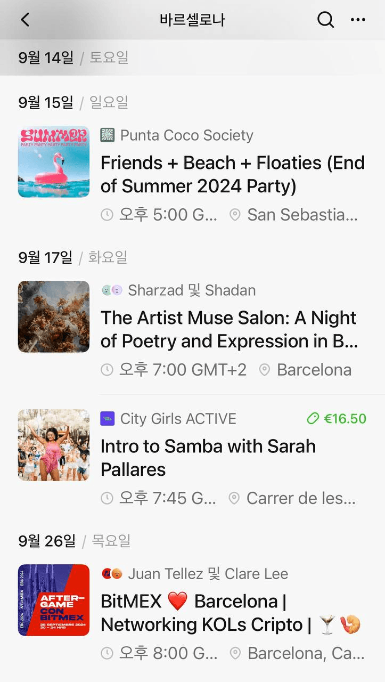The width and height of the screenshot is (385, 682).
Task: Tap Sharzad and Shadan avatar icons
Action: pyautogui.click(x=112, y=290)
